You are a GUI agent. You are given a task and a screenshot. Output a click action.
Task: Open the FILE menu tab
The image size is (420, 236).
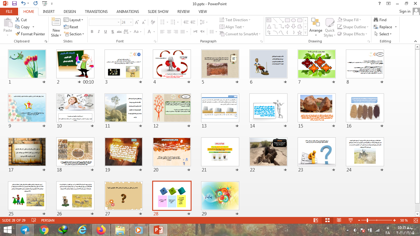click(x=9, y=11)
